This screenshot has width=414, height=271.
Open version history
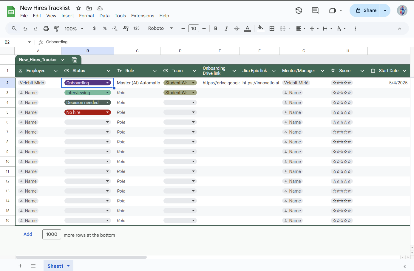coord(299,10)
